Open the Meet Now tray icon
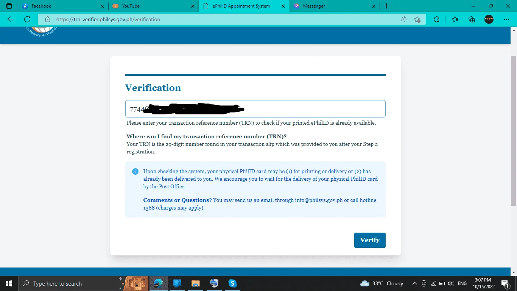Viewport: 517px width, 291px height. (424, 283)
